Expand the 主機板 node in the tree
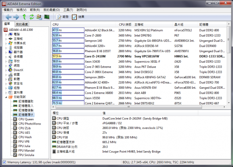This screenshot has width=233, height=167. click(6, 39)
